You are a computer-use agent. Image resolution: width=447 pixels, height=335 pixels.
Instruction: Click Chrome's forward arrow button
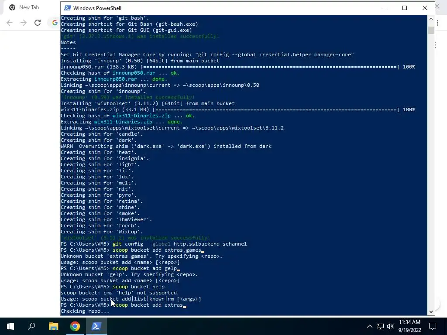click(24, 23)
